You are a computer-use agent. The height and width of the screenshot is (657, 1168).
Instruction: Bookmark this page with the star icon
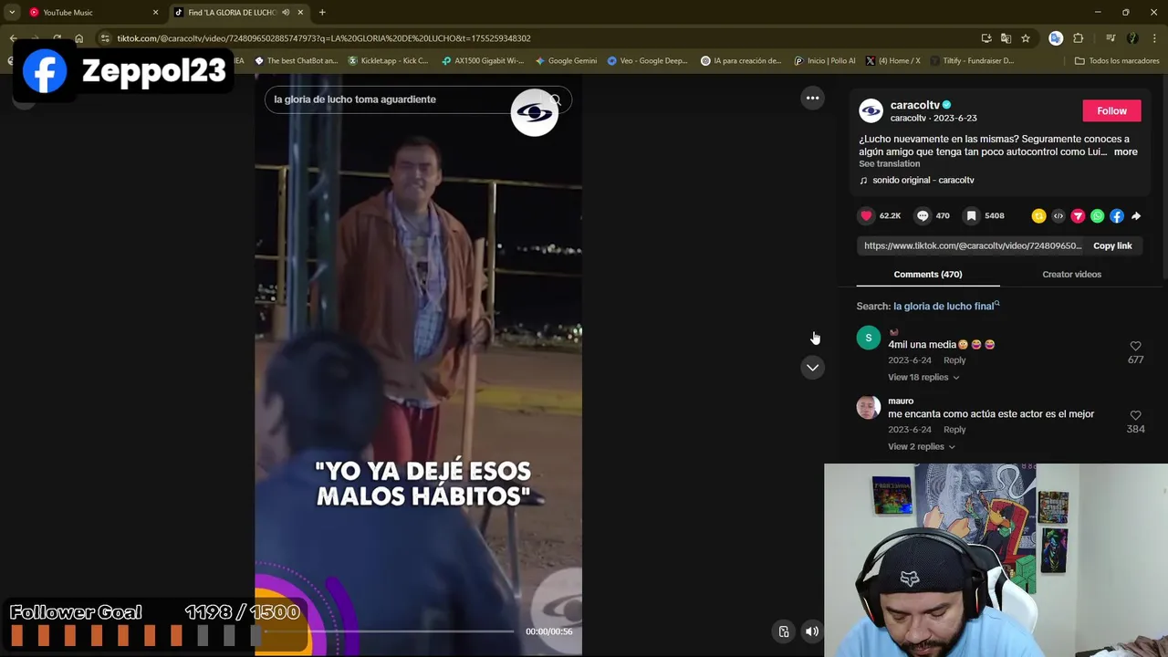[1026, 38]
